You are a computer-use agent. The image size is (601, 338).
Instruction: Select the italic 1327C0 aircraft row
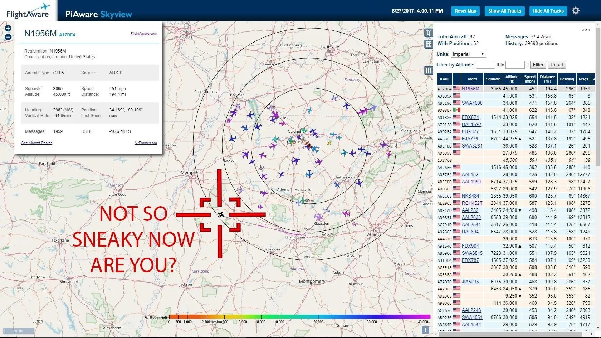pos(516,160)
